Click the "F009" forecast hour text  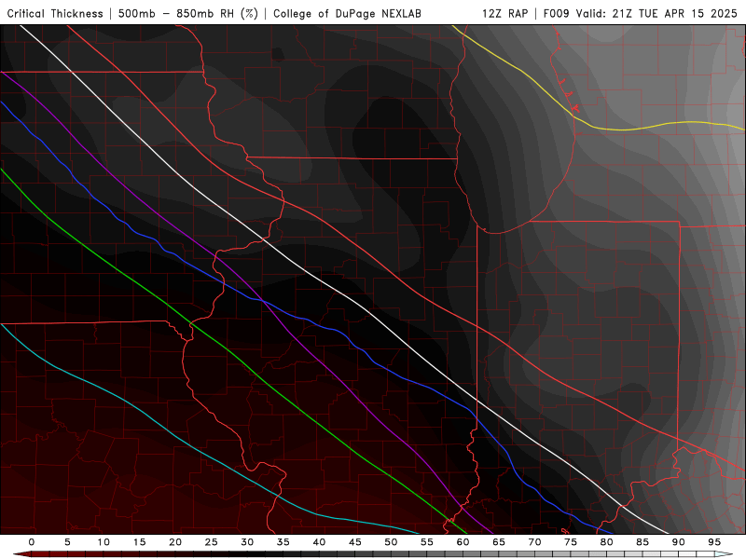(556, 13)
